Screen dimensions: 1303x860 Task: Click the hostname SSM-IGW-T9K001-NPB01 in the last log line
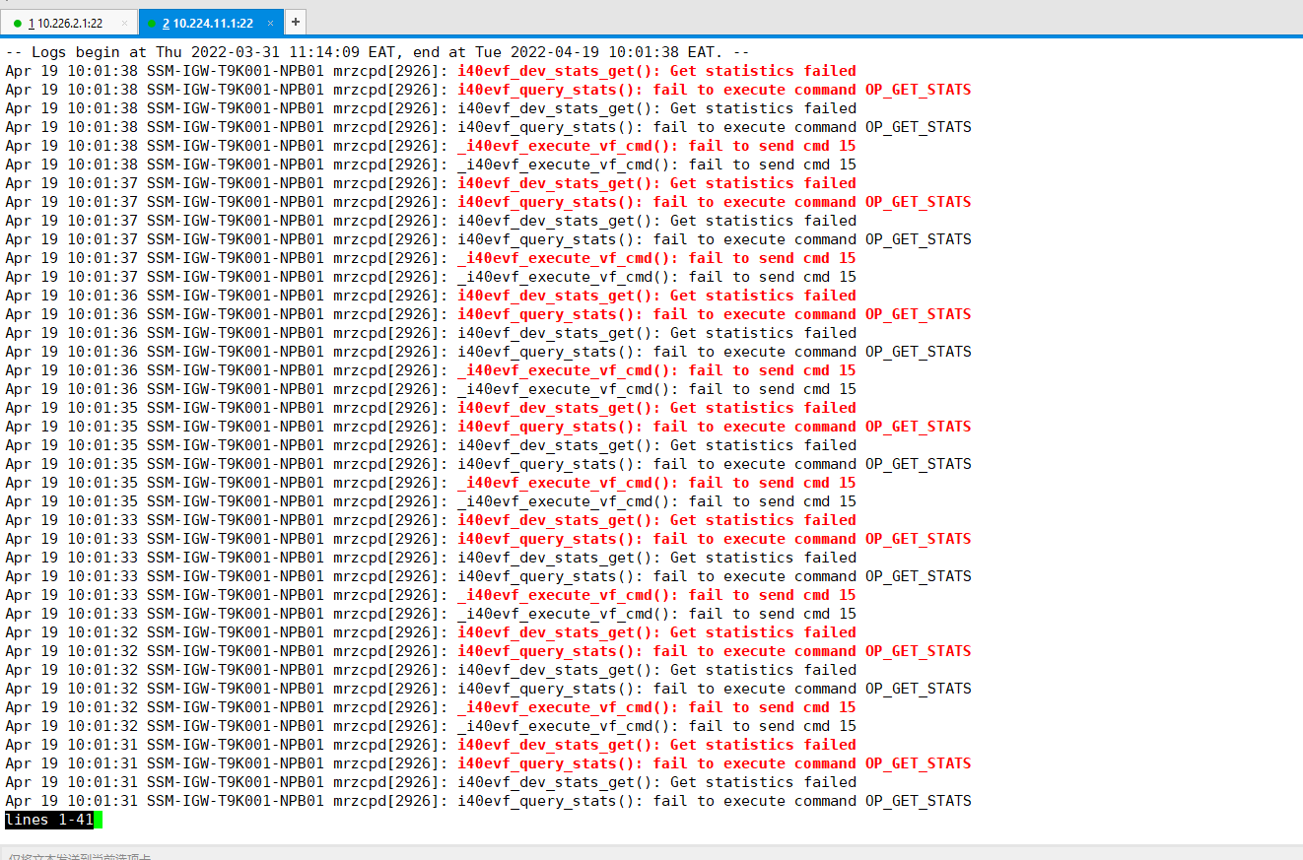235,801
